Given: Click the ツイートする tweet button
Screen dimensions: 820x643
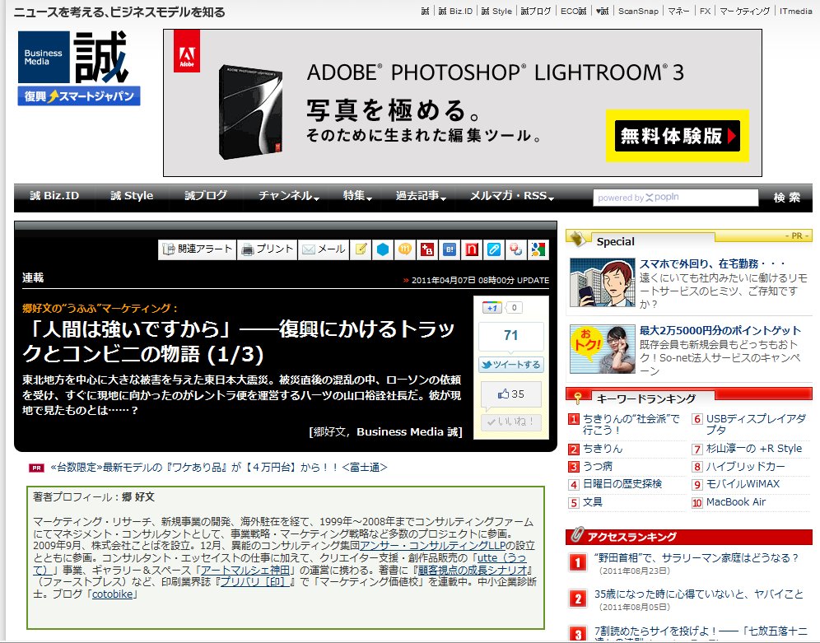Looking at the screenshot, I should coord(511,365).
